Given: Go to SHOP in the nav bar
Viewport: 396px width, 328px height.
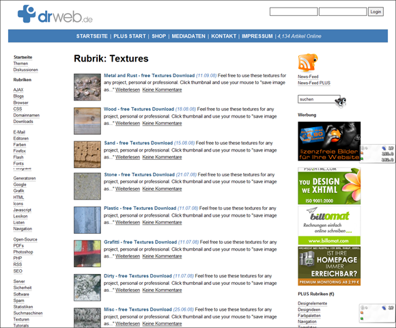Looking at the screenshot, I should pos(158,36).
